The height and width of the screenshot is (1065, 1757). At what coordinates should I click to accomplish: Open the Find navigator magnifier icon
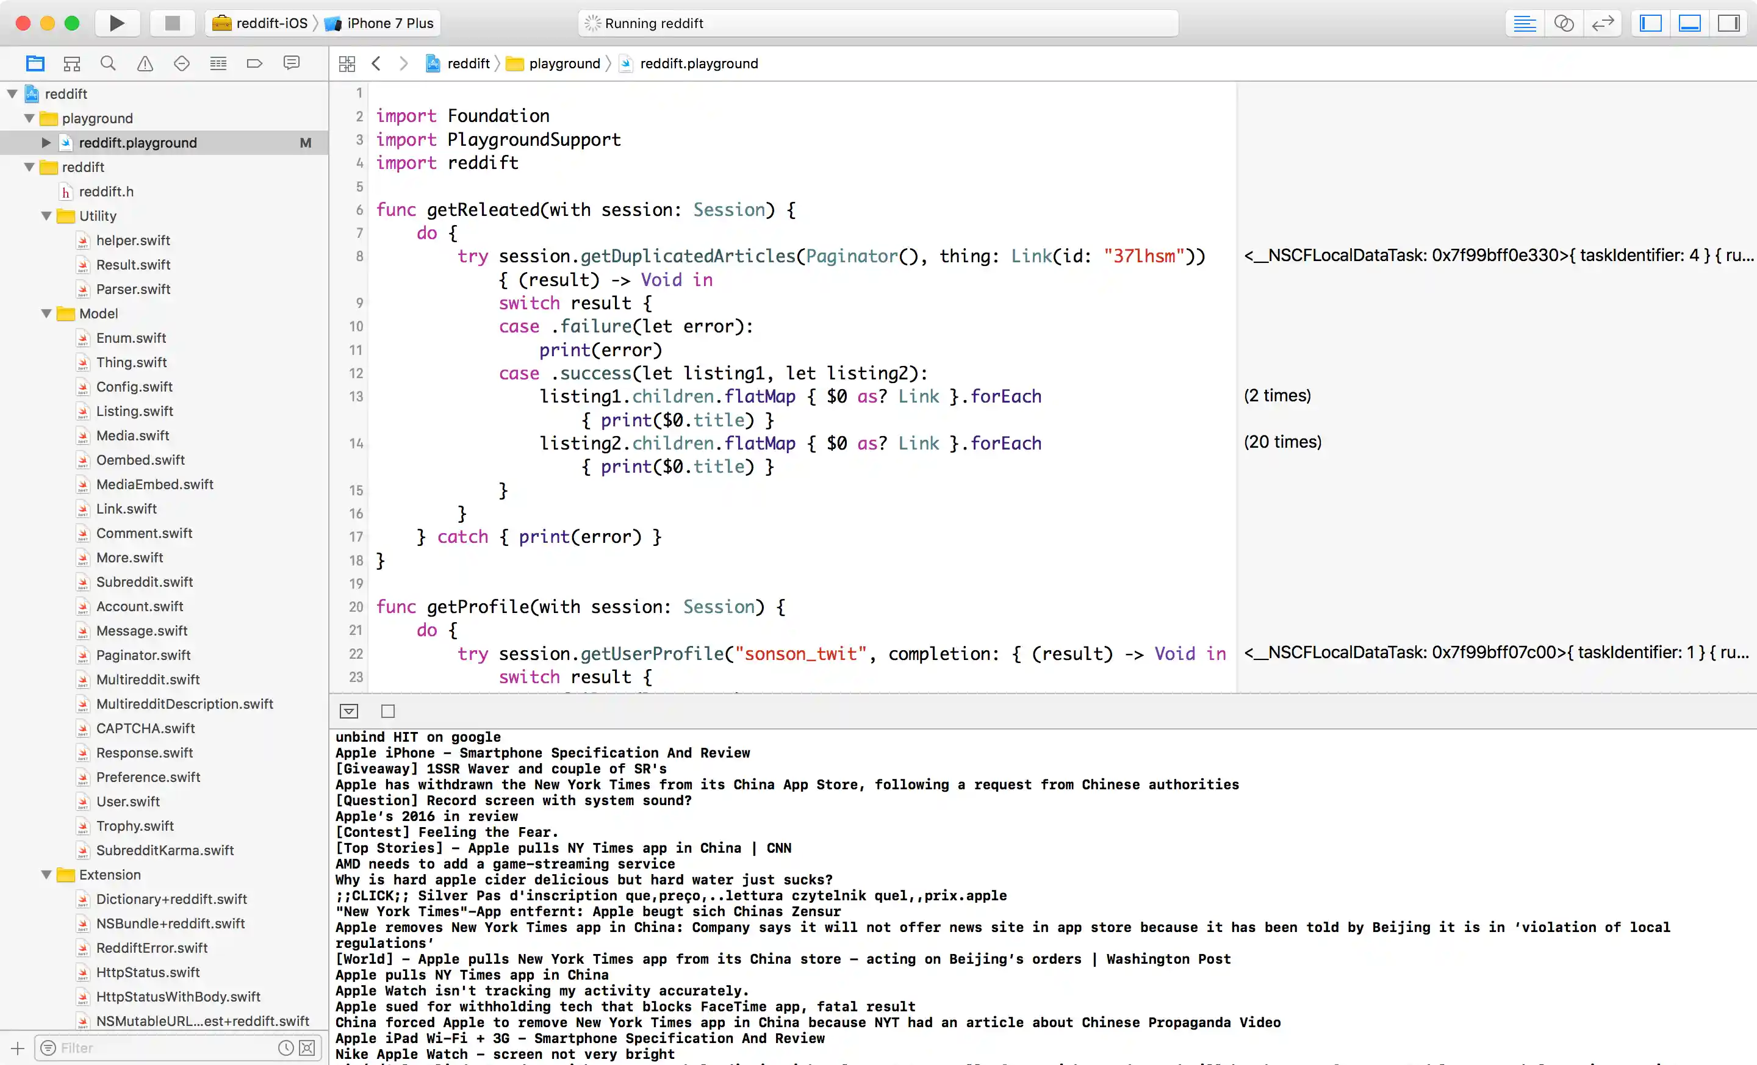107,63
